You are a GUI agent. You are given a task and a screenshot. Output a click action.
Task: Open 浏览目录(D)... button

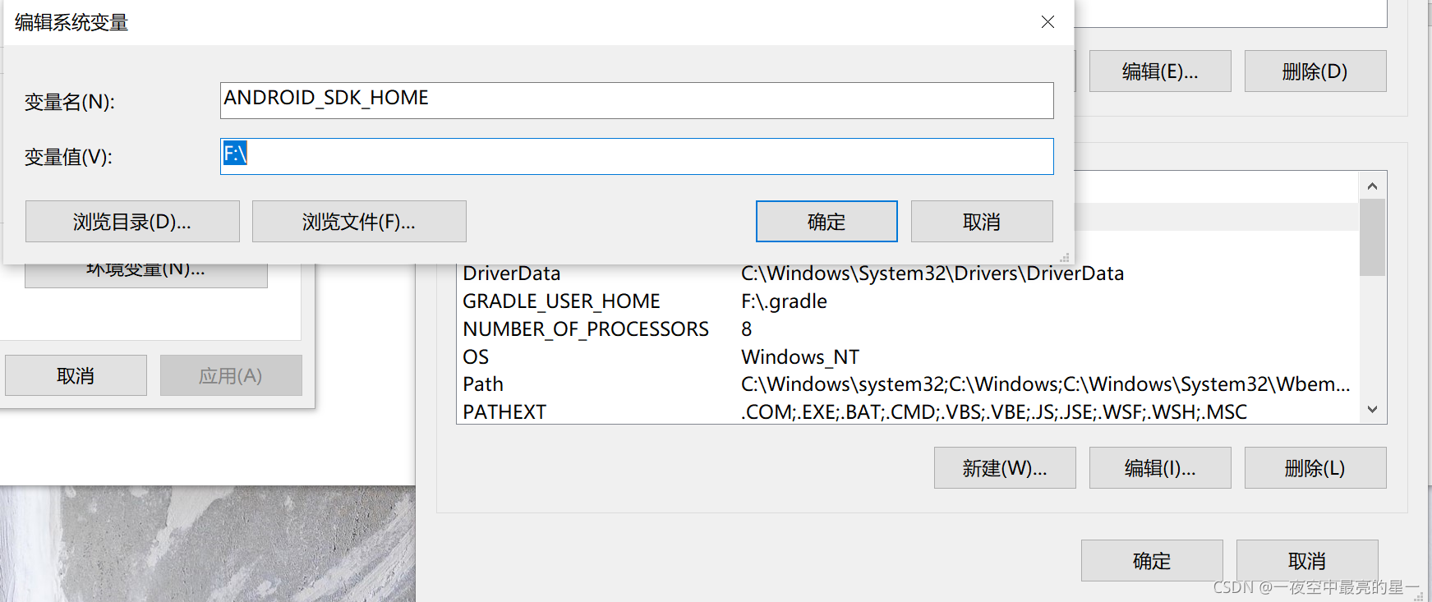132,222
